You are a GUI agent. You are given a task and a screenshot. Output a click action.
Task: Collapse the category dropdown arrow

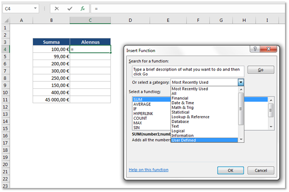(241, 82)
